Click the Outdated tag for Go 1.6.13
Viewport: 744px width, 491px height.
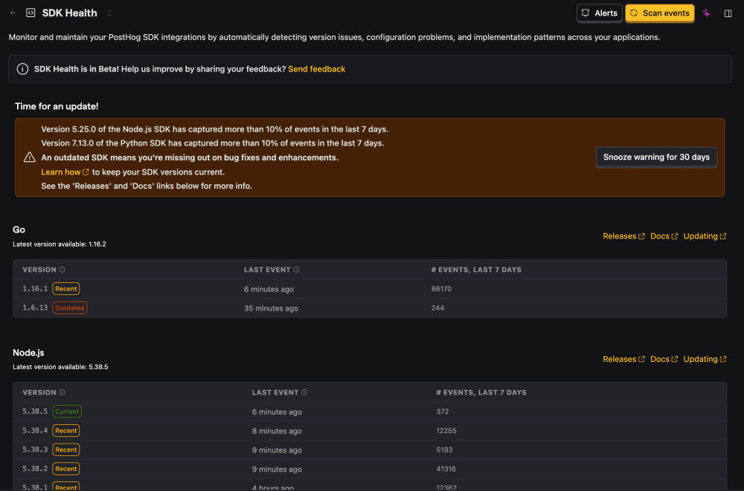pyautogui.click(x=70, y=308)
